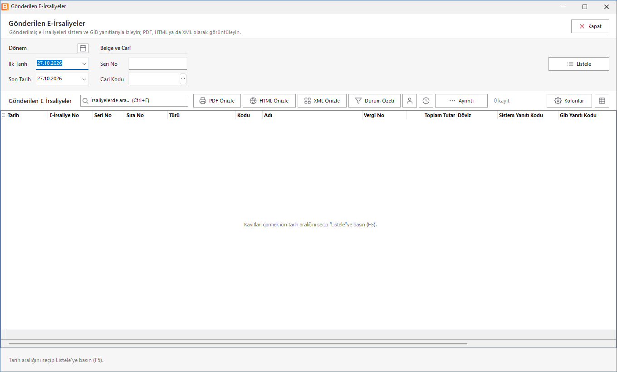The image size is (617, 372).
Task: Open PDF Önizle preview
Action: [x=217, y=101]
